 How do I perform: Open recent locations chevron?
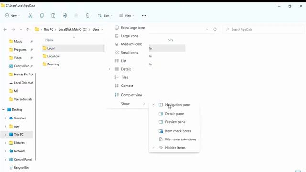click(x=21, y=30)
